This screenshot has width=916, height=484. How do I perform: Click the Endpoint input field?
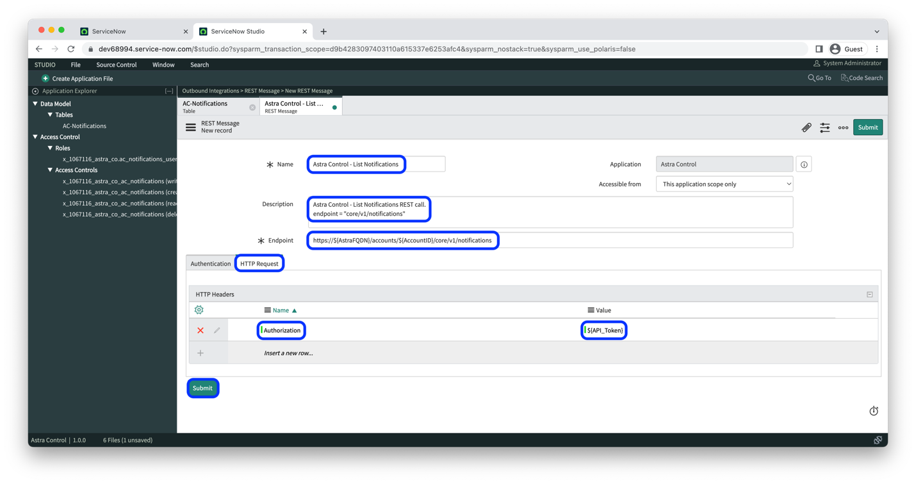pyautogui.click(x=550, y=241)
